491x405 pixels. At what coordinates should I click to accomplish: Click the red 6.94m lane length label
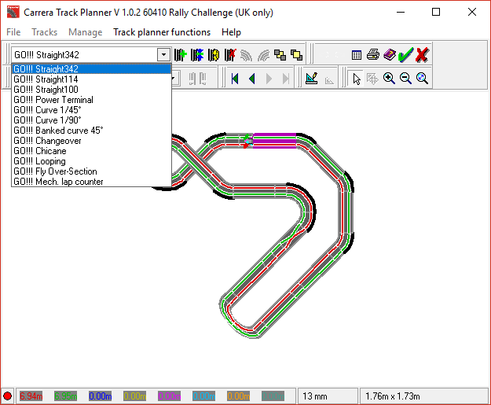click(x=31, y=396)
